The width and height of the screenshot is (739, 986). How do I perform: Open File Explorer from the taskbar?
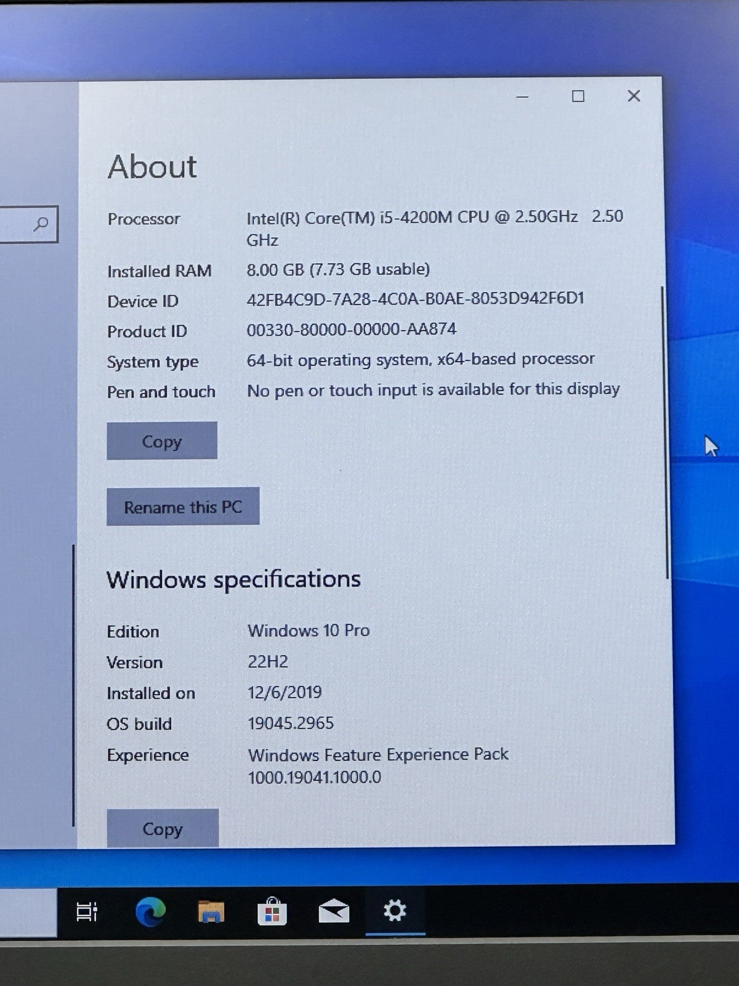(x=211, y=911)
